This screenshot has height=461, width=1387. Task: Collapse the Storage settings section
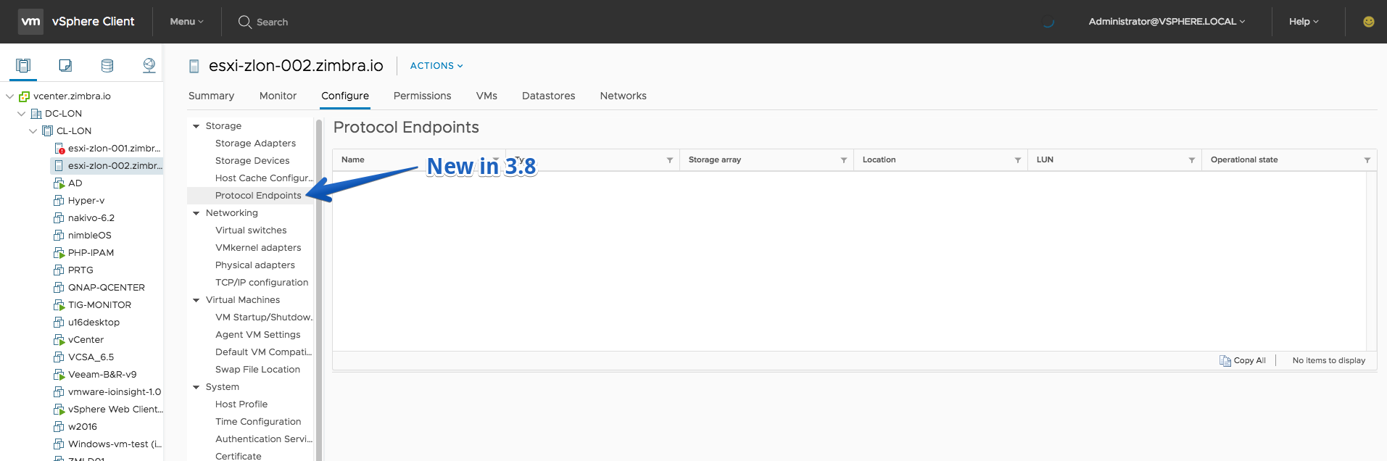click(196, 126)
